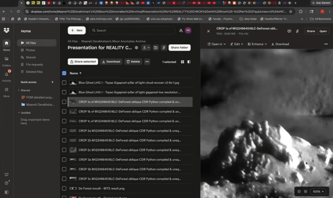Switch to grid view layout
Screen dimensions: 333x198
[183, 62]
